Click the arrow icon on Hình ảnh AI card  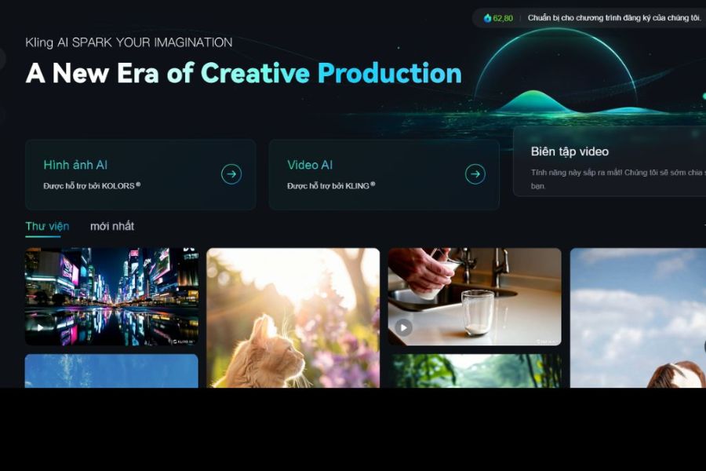[x=231, y=174]
